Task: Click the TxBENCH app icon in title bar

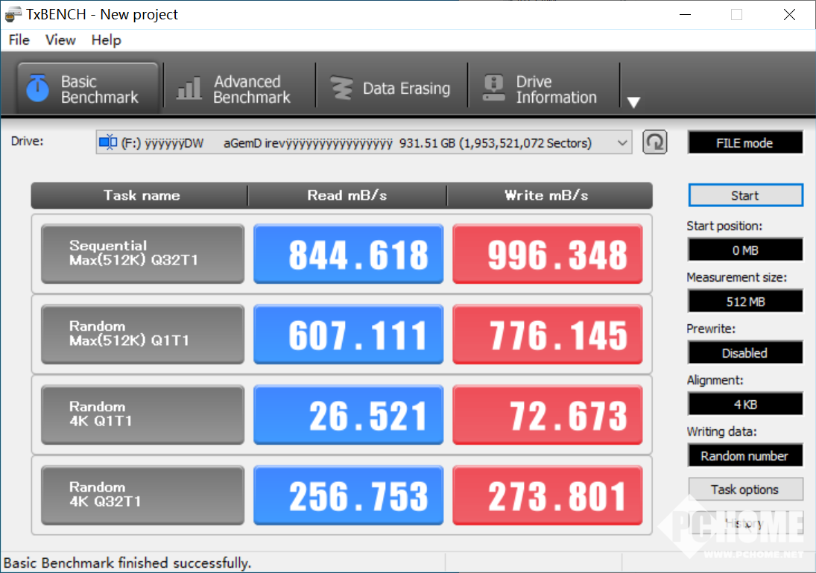Action: [13, 14]
